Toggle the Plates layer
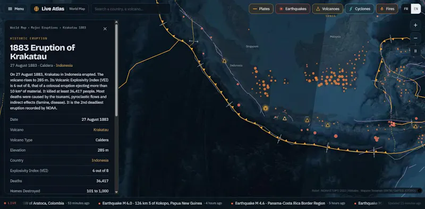 261,8
